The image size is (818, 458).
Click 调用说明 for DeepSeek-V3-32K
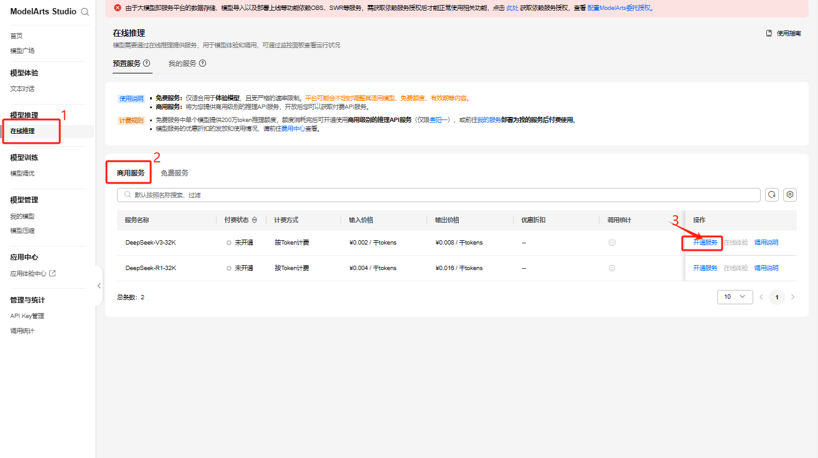pos(766,243)
